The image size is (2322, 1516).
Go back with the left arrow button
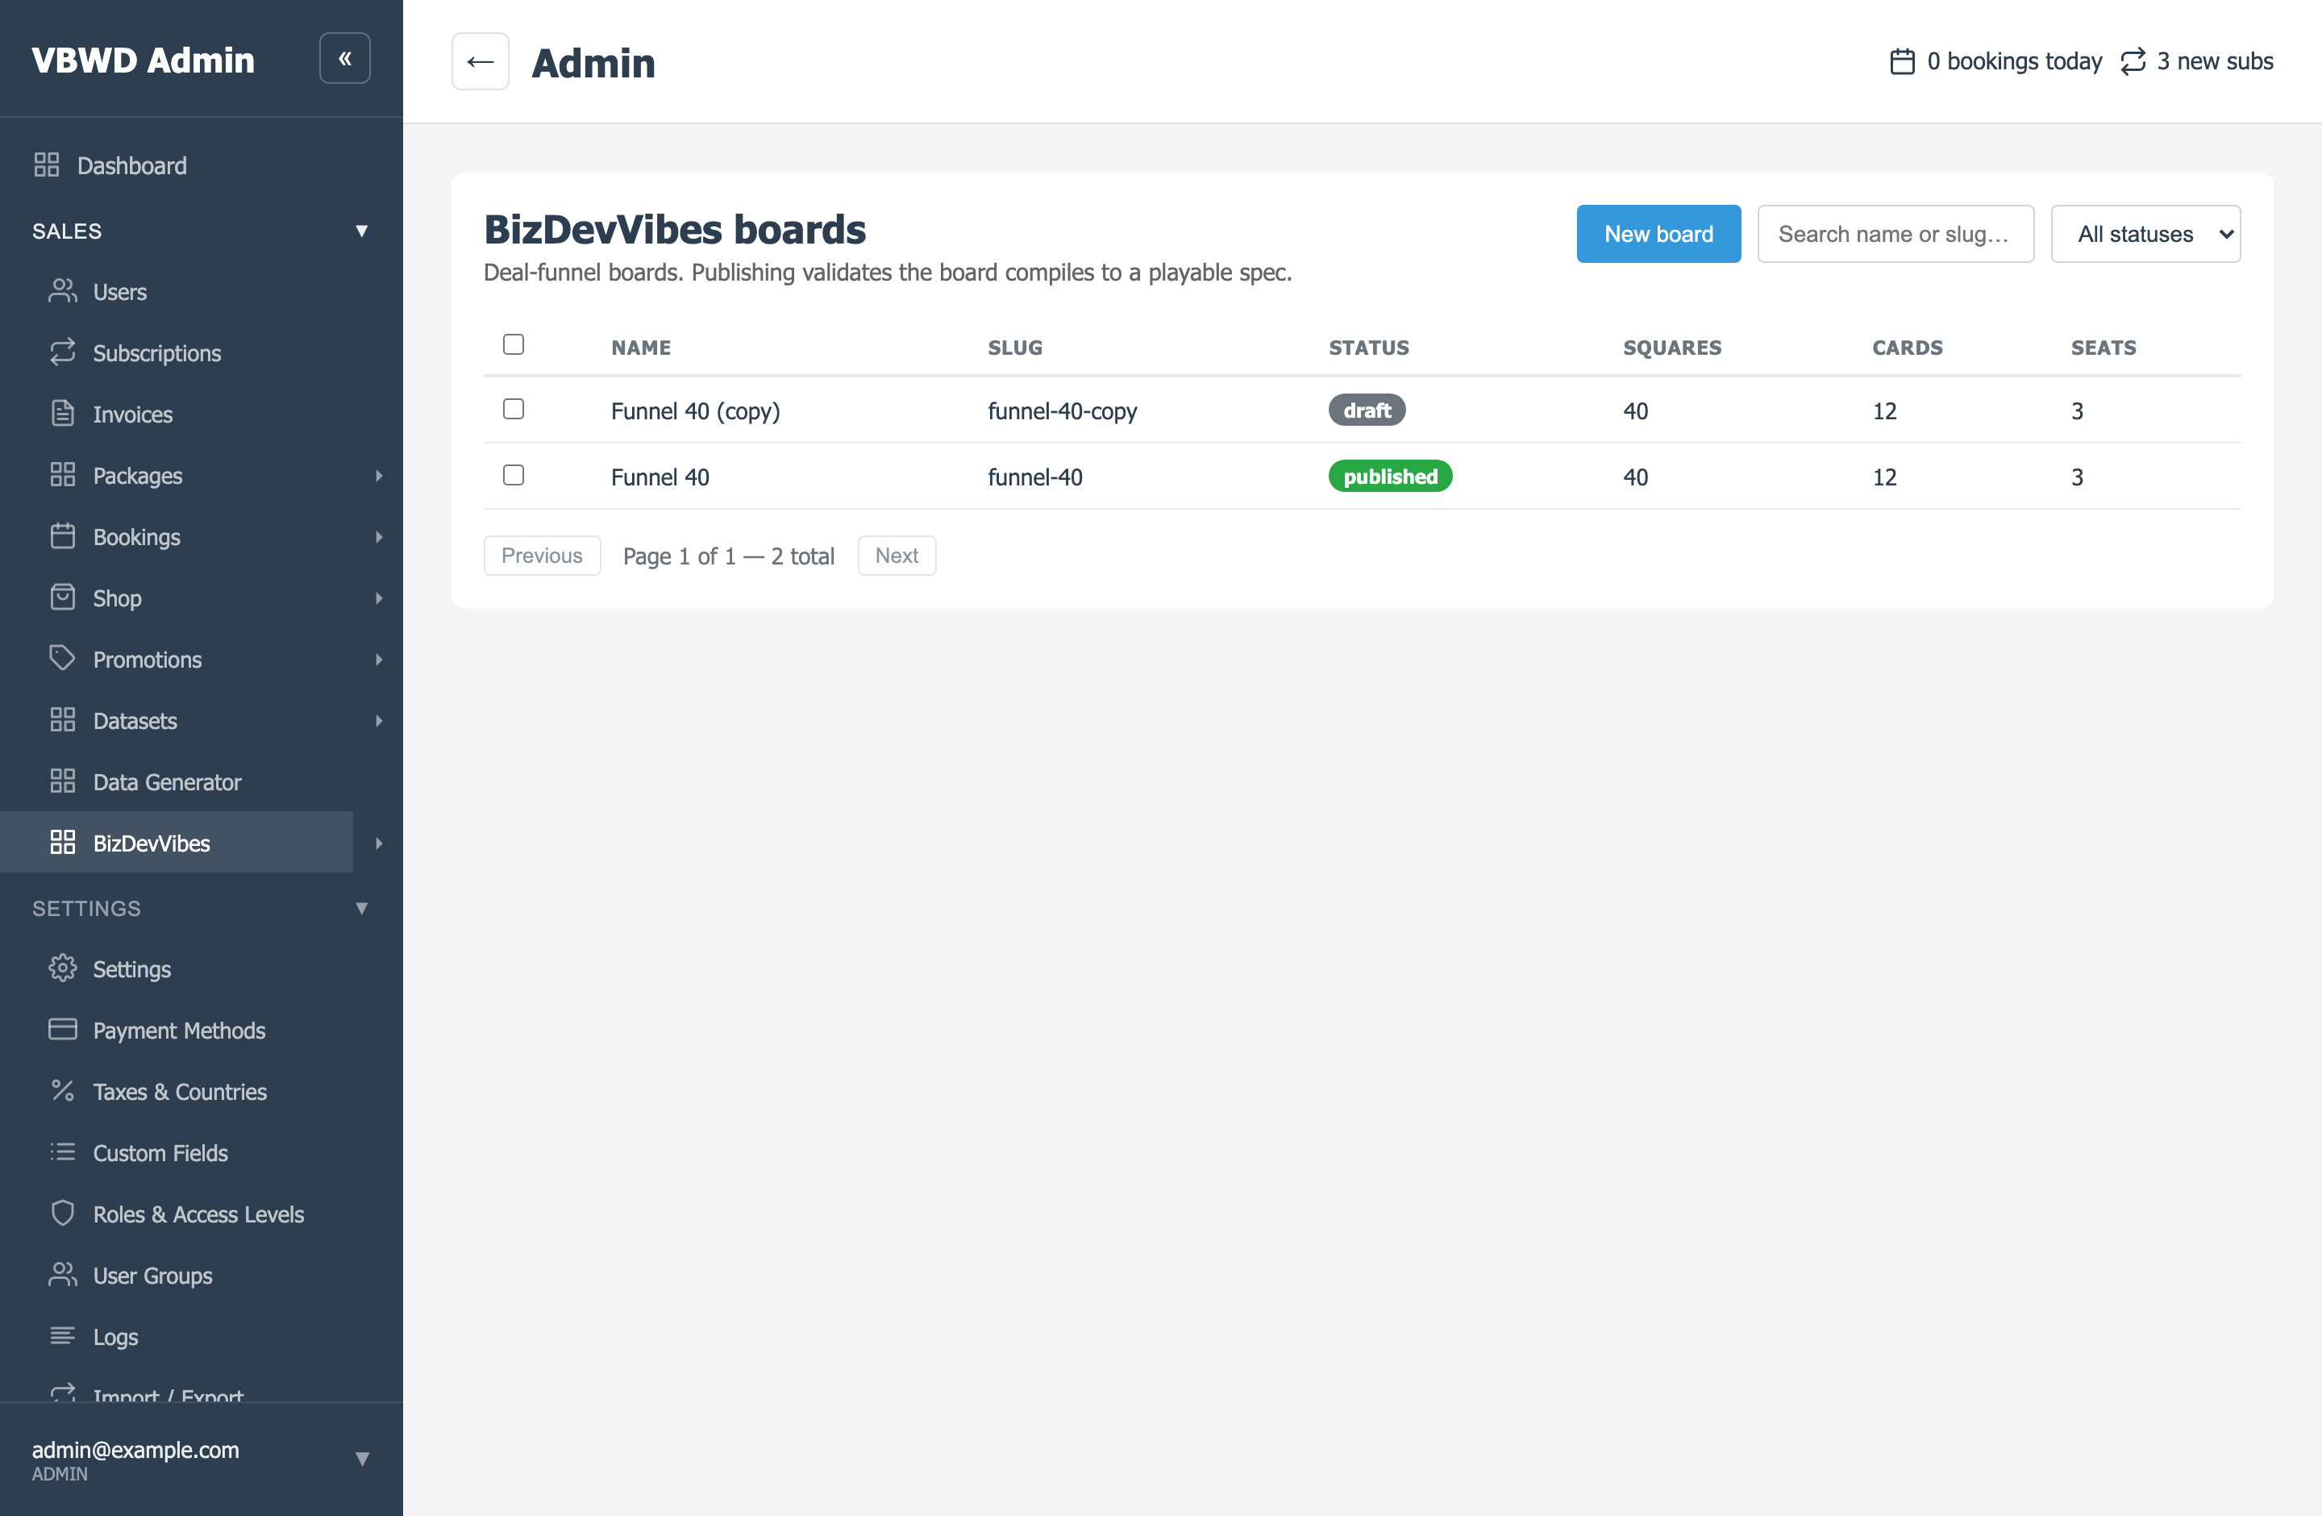pos(480,61)
